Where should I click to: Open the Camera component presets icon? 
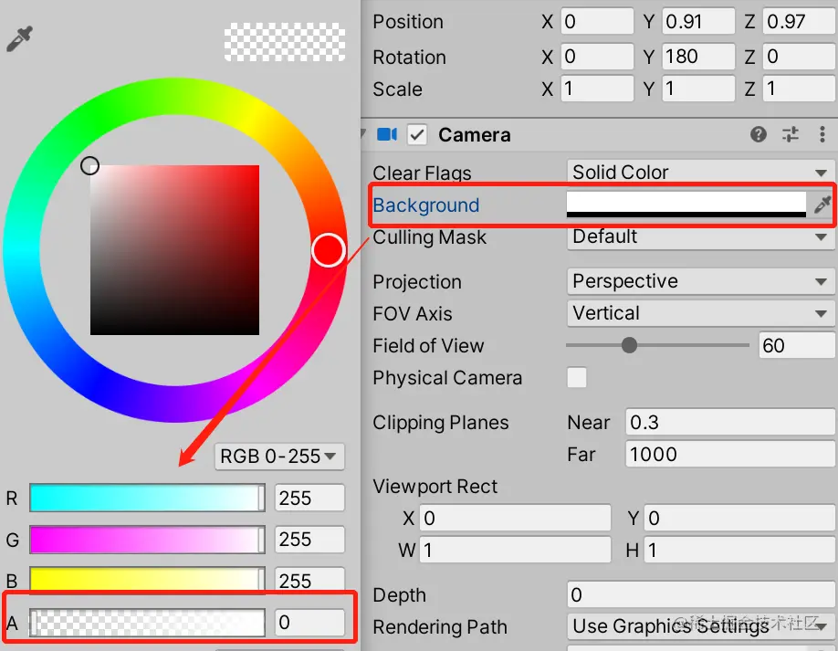(x=791, y=134)
